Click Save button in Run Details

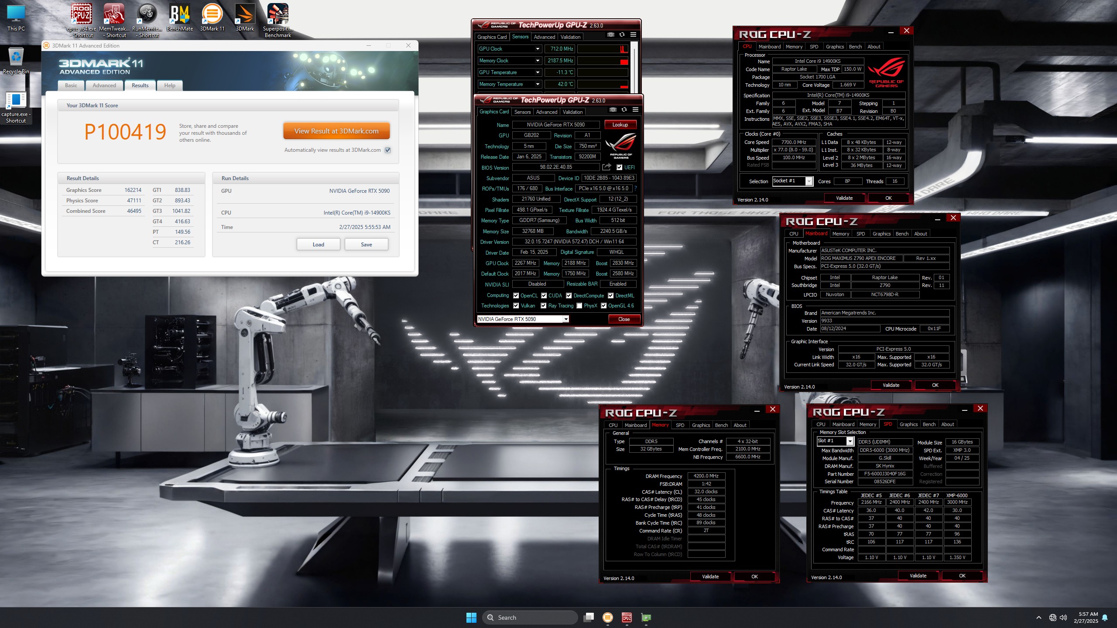tap(367, 245)
